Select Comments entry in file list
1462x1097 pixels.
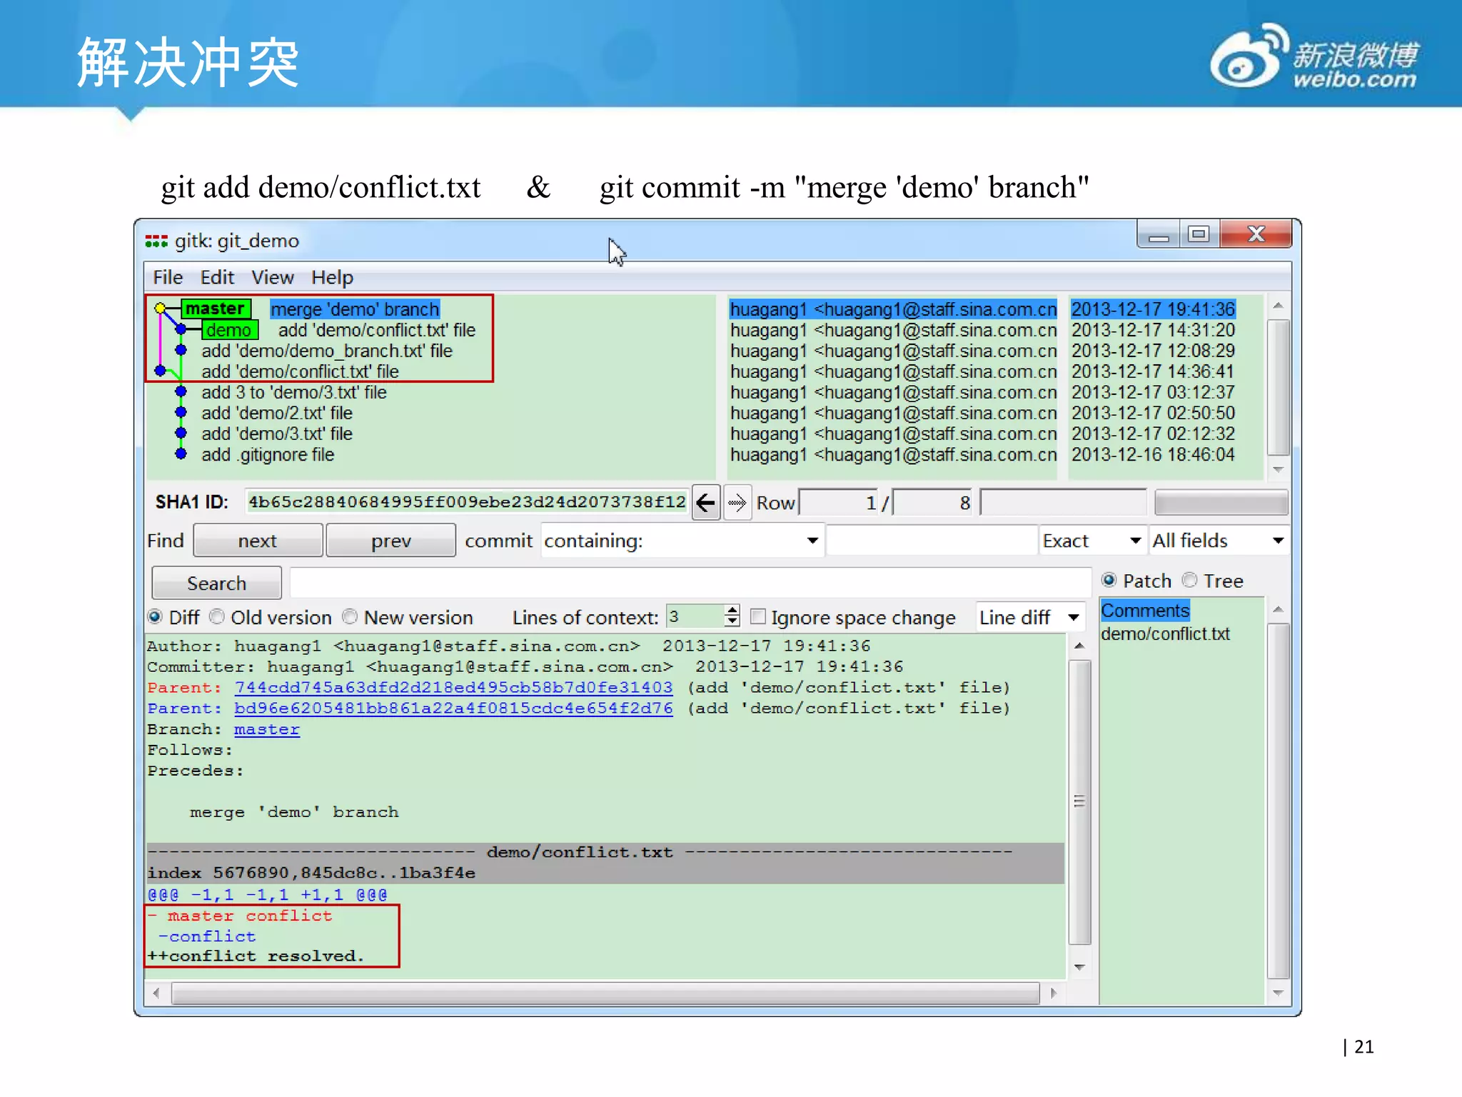tap(1145, 611)
